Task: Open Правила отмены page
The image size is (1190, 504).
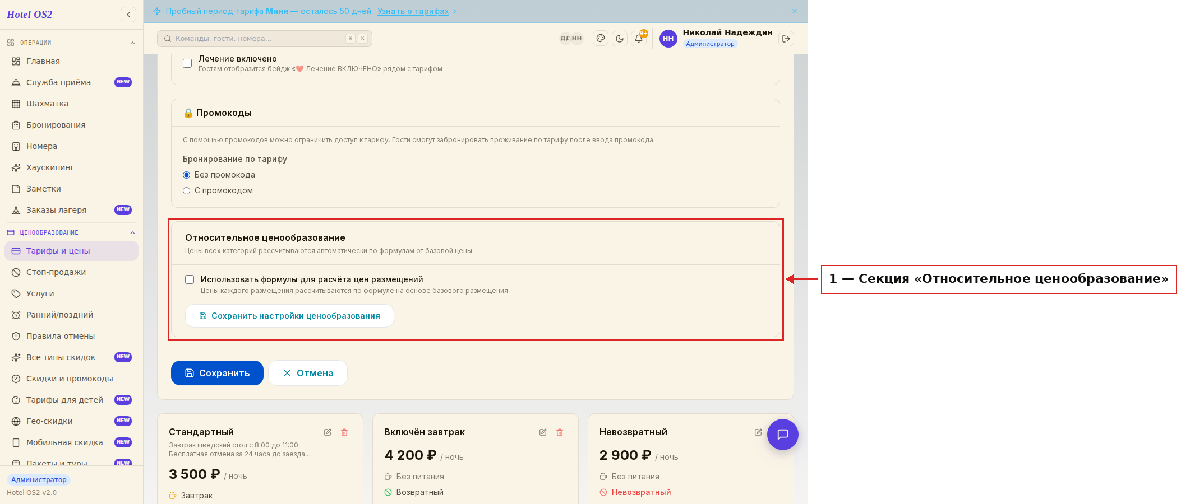Action: (71, 336)
